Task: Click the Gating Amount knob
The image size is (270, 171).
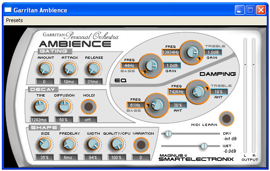Action: (x=45, y=68)
